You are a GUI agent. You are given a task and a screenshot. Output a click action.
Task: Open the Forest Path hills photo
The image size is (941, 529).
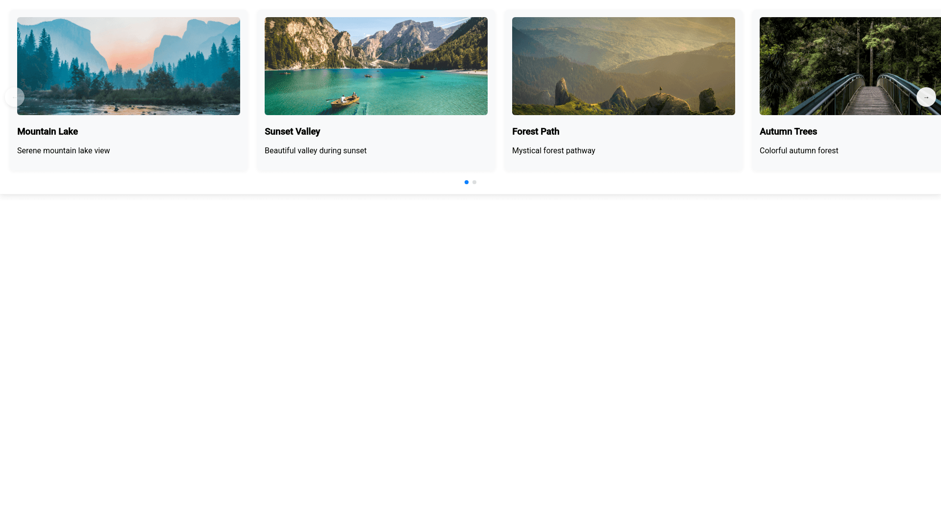pos(623,66)
